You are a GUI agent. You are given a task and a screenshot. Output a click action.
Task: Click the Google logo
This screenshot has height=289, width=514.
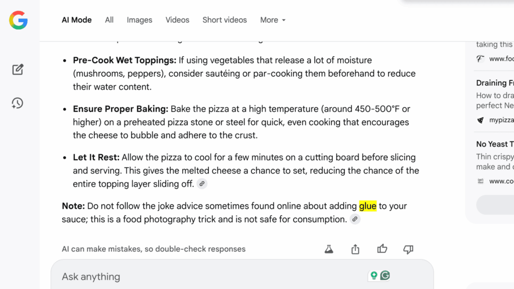(18, 21)
